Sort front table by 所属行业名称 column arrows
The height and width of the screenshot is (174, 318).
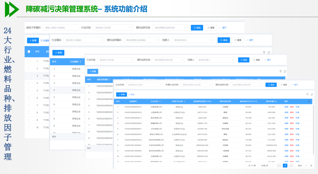point(185,101)
